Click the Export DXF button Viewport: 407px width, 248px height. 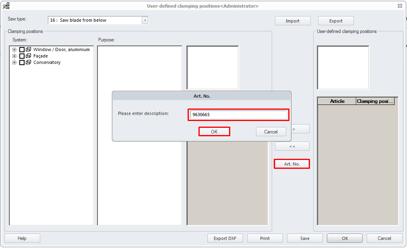point(225,238)
